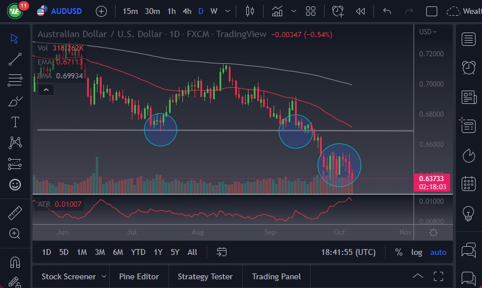Open the alerts clock icon in right sidebar
Screen dimensions: 482x288
[468, 68]
